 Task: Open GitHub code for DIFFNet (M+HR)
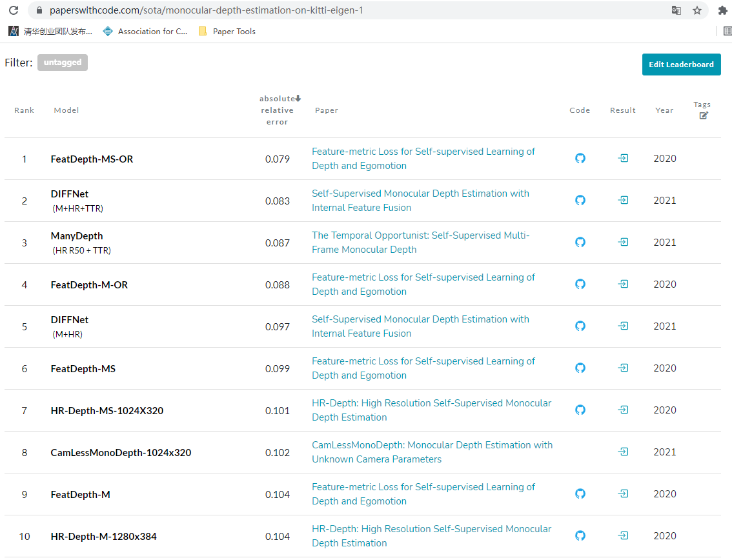[x=580, y=326]
